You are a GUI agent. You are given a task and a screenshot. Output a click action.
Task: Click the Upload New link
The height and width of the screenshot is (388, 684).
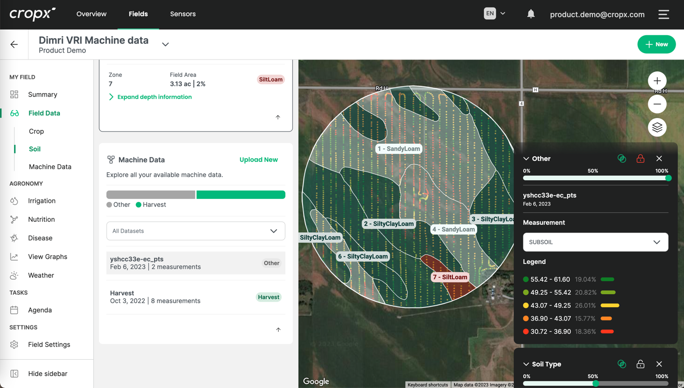pos(258,160)
